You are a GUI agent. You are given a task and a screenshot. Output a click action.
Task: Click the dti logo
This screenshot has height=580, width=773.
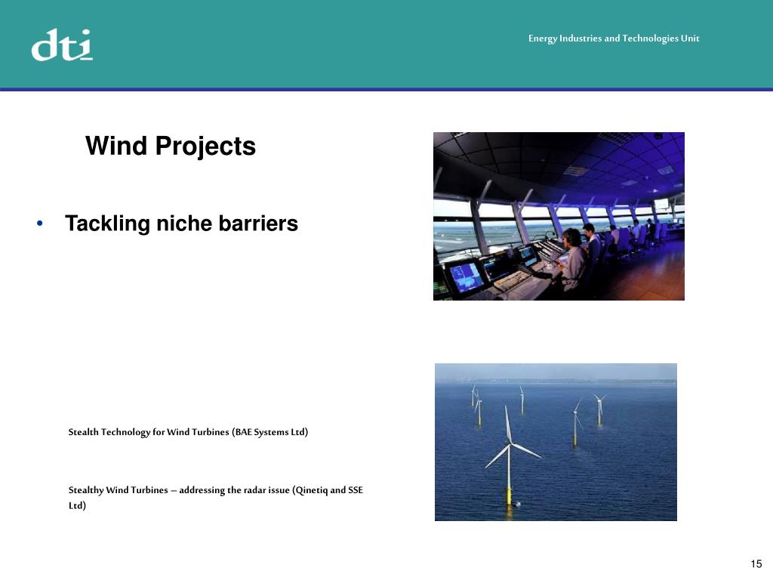[x=62, y=45]
